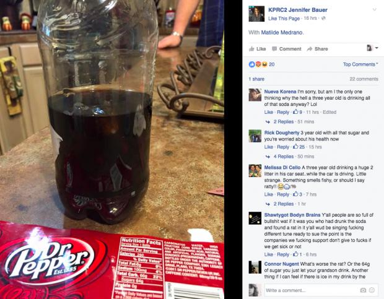Open KPRC2 Jennifer Bauer profile picture
The height and width of the screenshot is (299, 384).
tap(256, 14)
